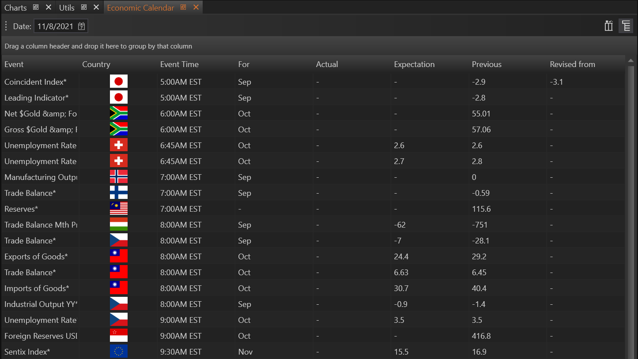
Task: Switch to the Utils tab
Action: pos(67,8)
